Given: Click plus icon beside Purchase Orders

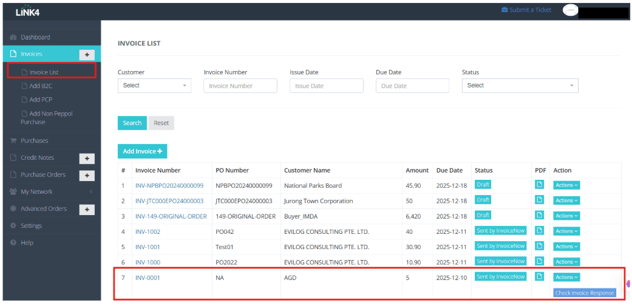Looking at the screenshot, I should [x=87, y=176].
